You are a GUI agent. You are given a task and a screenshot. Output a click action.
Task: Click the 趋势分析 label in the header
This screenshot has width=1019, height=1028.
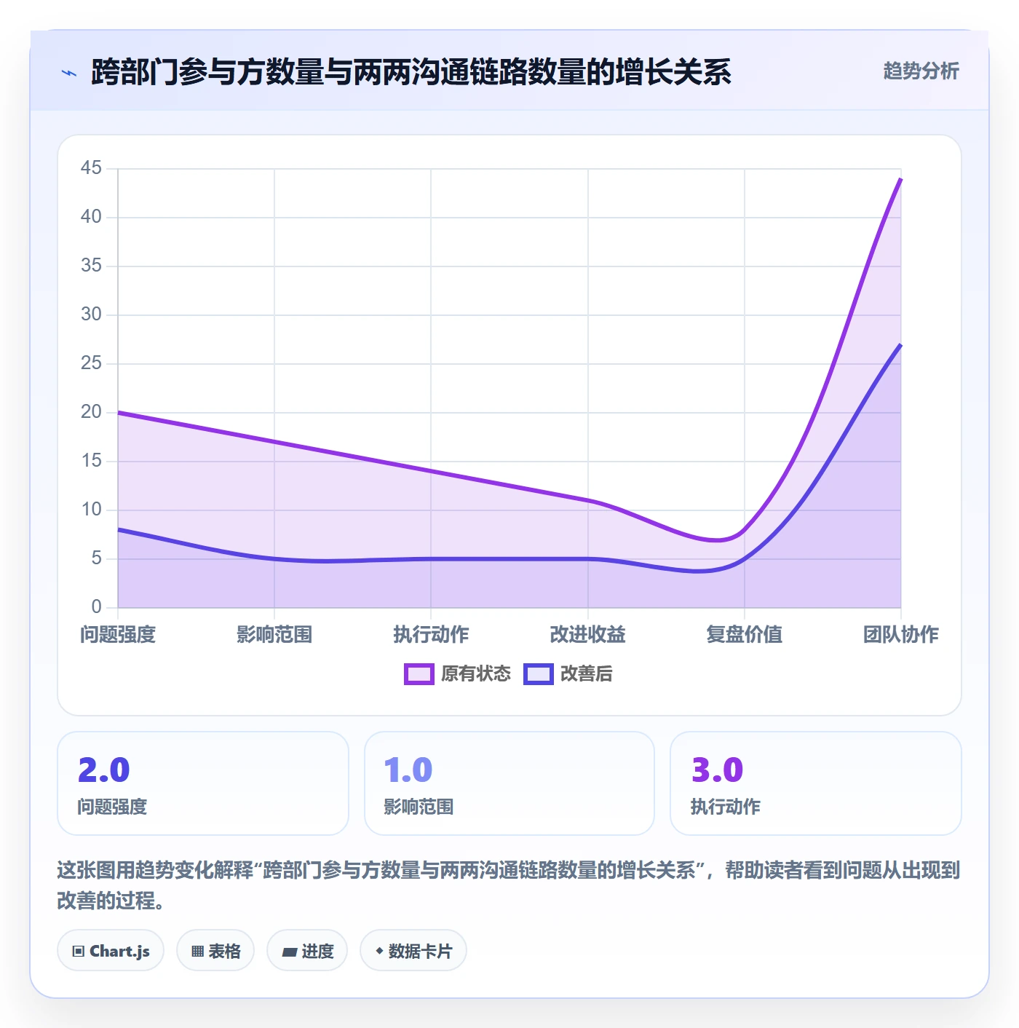point(921,71)
